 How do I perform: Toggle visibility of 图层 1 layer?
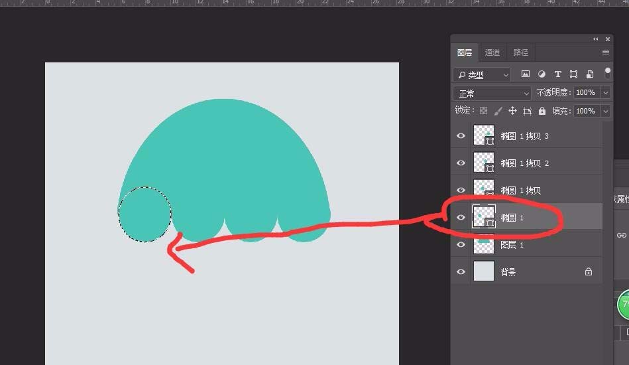point(461,245)
